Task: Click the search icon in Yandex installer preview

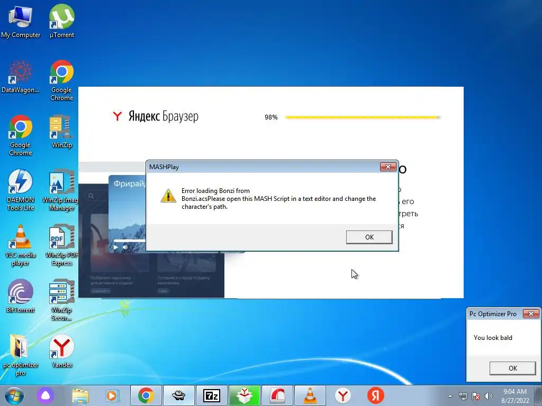Action: click(91, 196)
